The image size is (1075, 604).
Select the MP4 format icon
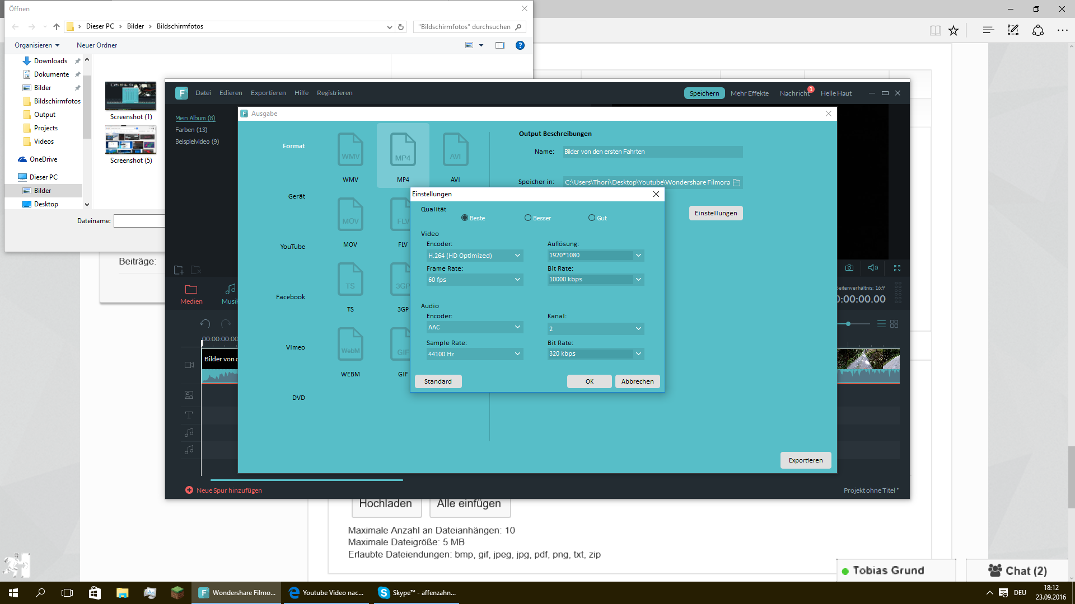pyautogui.click(x=403, y=150)
